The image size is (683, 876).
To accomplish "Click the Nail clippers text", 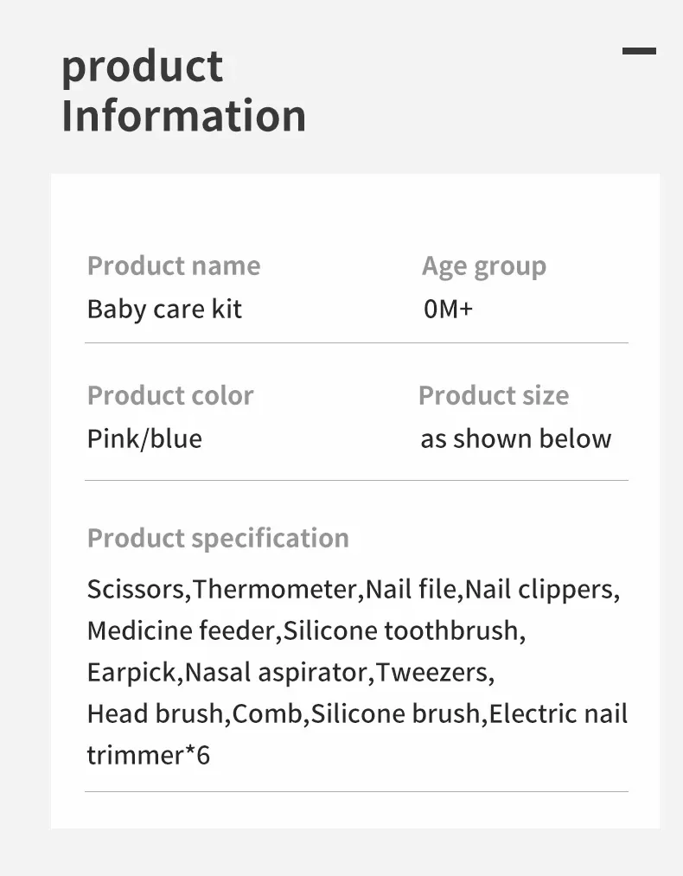I will pyautogui.click(x=541, y=590).
